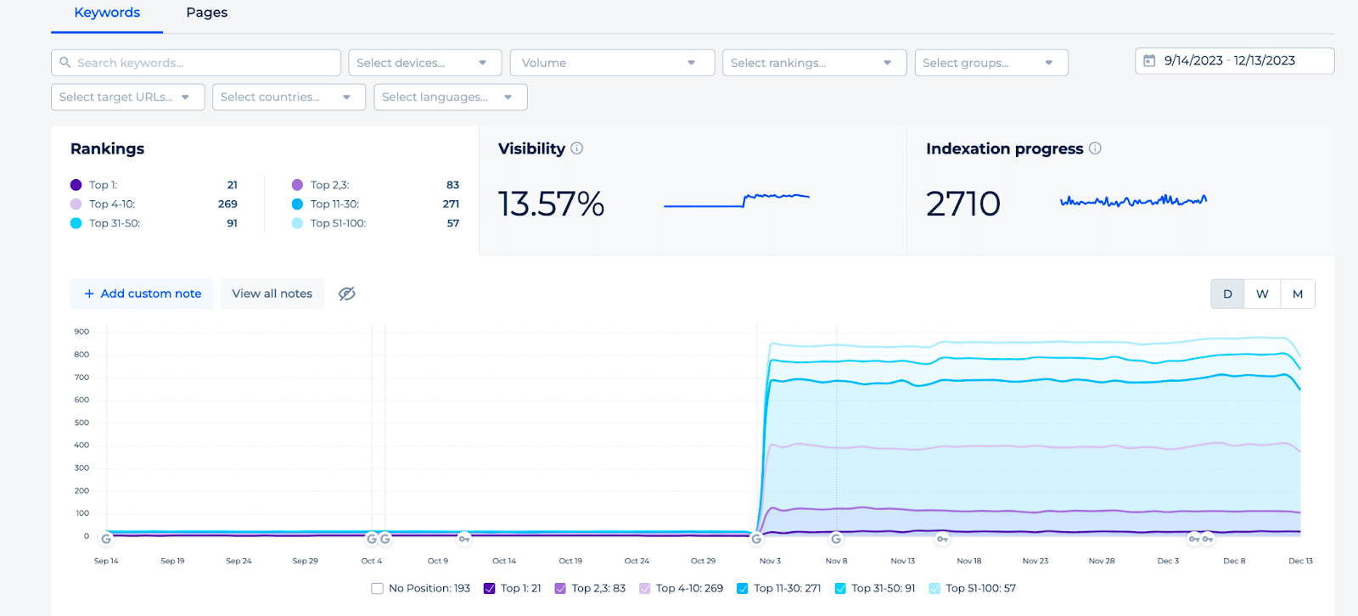The height and width of the screenshot is (616, 1358).
Task: Open the 9/14/2023 - 12/13/2023 date picker
Action: coord(1235,61)
